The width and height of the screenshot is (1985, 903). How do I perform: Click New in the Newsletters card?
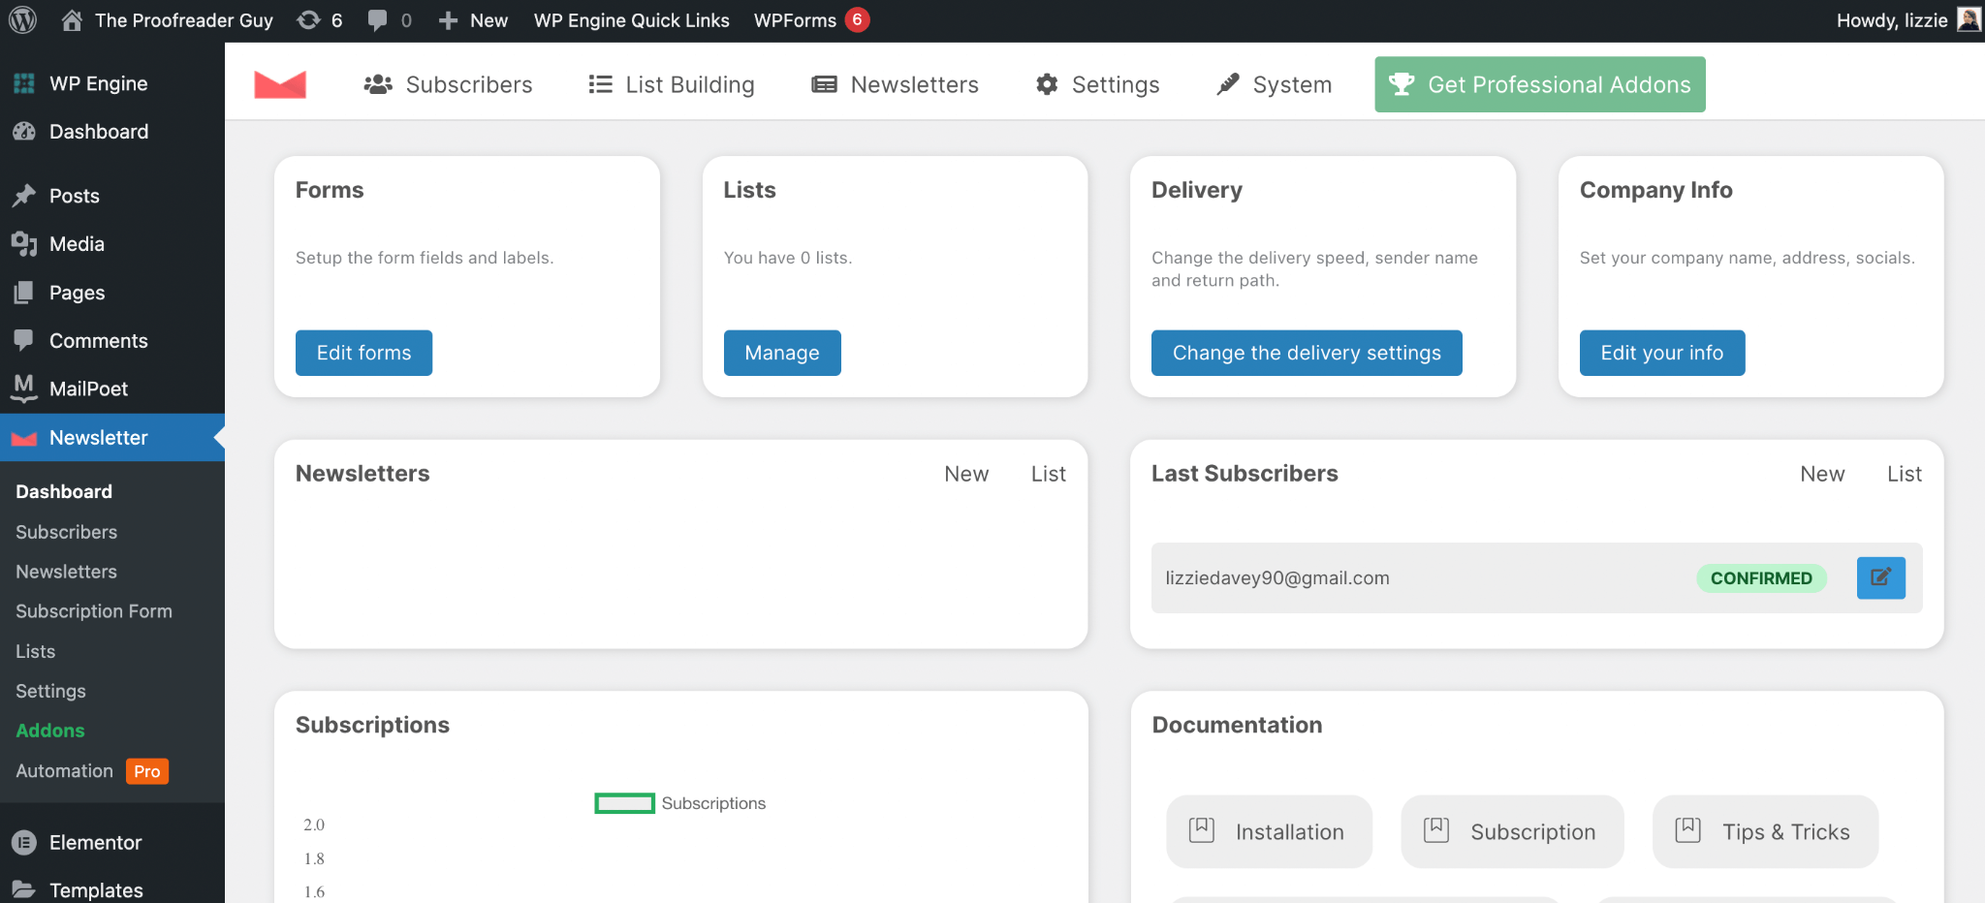(966, 474)
